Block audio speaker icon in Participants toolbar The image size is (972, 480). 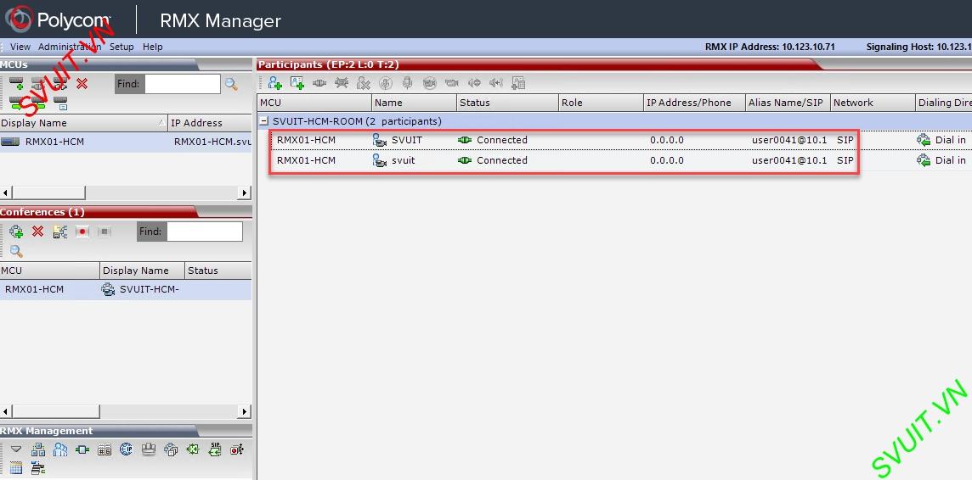(x=474, y=82)
